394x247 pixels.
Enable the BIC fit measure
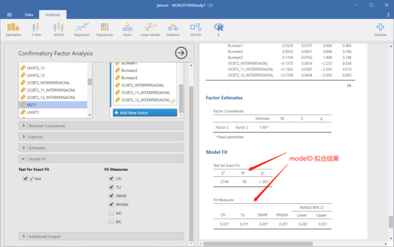tap(111, 221)
